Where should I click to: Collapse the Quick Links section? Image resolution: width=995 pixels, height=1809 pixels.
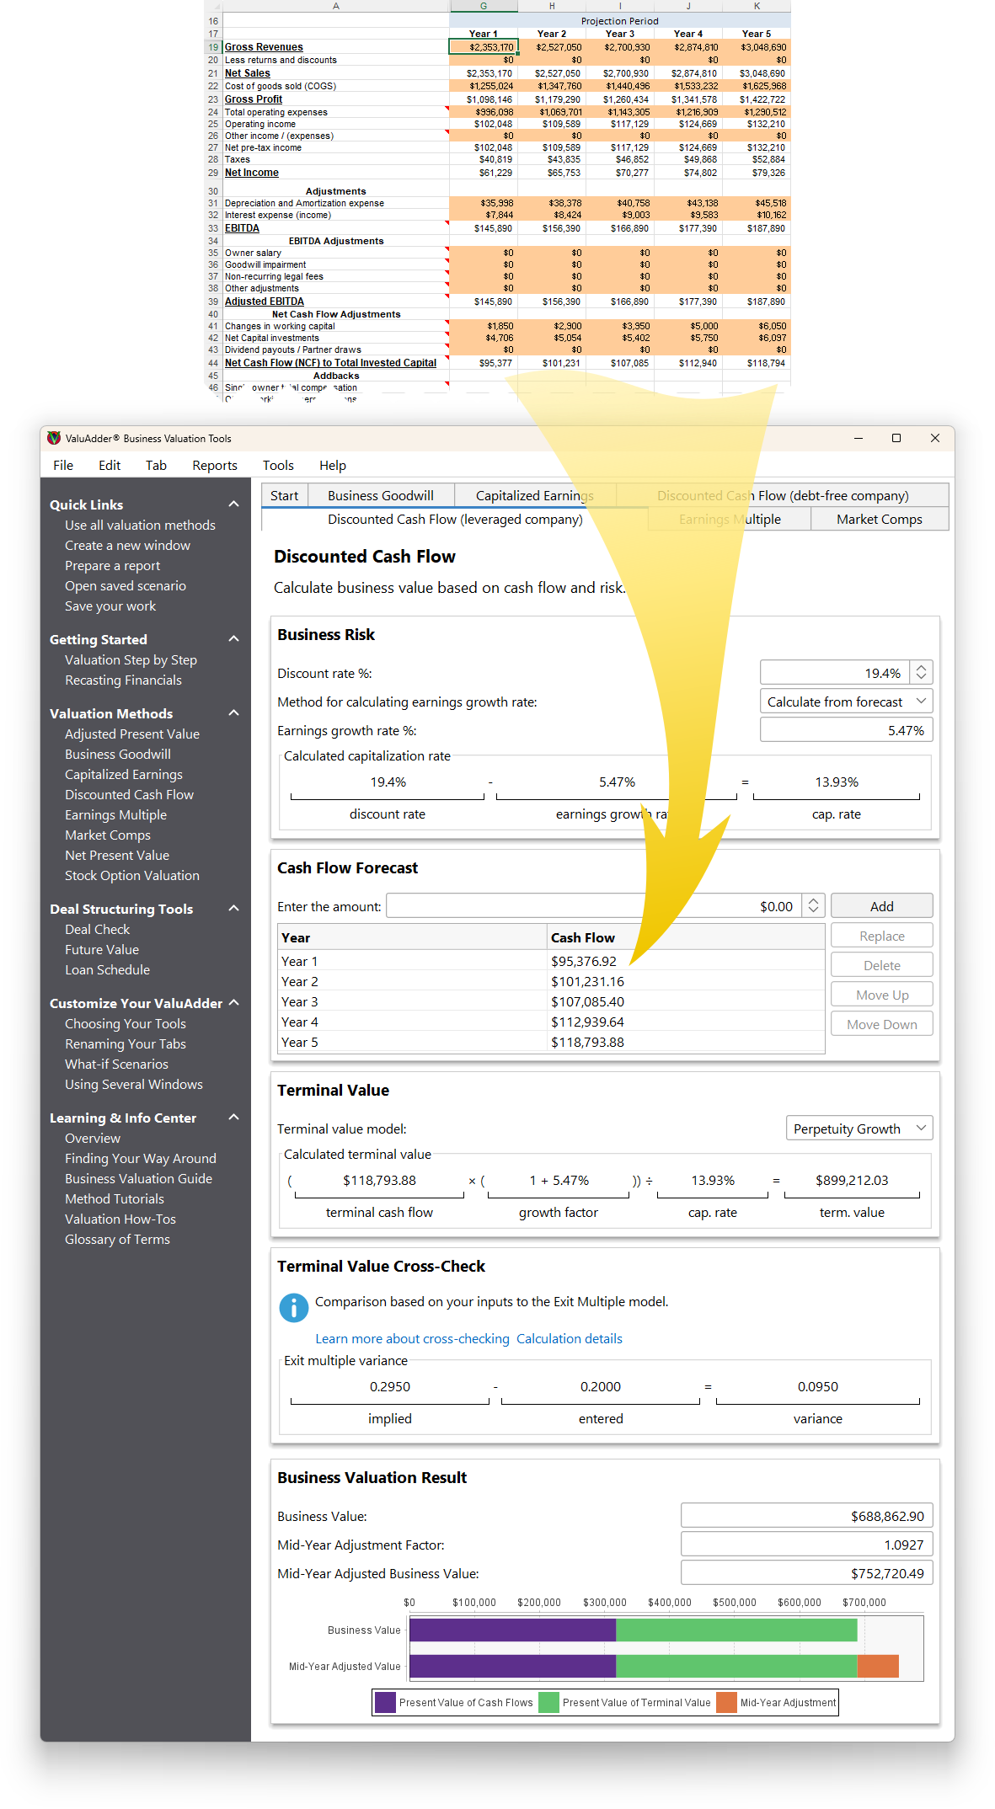234,504
